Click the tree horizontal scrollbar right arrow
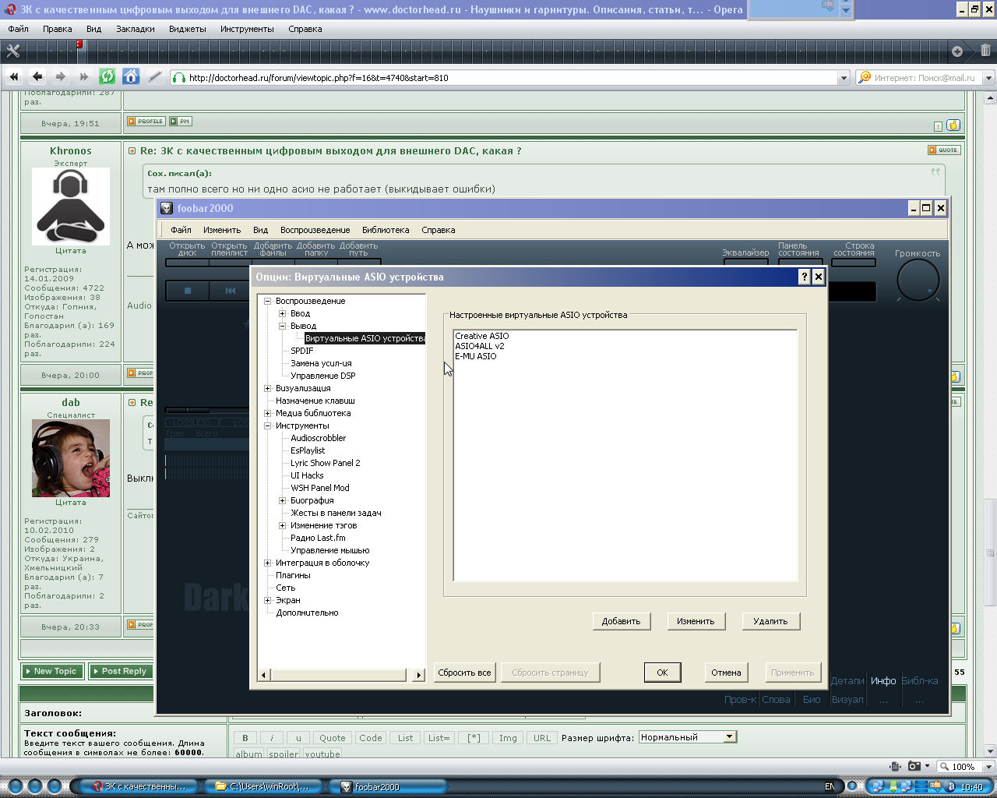The width and height of the screenshot is (997, 798). tap(419, 675)
